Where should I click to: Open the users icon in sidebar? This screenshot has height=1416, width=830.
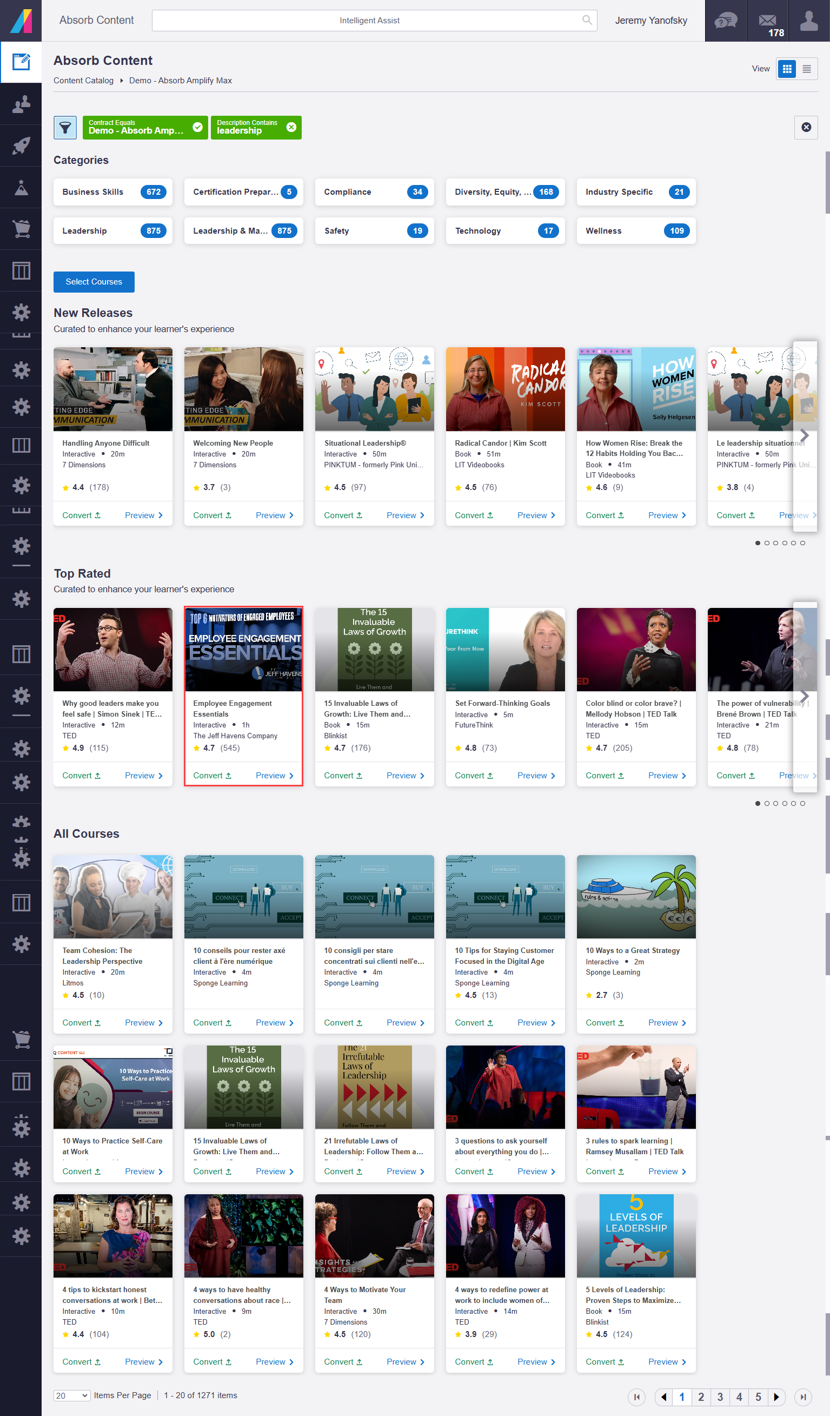(21, 104)
